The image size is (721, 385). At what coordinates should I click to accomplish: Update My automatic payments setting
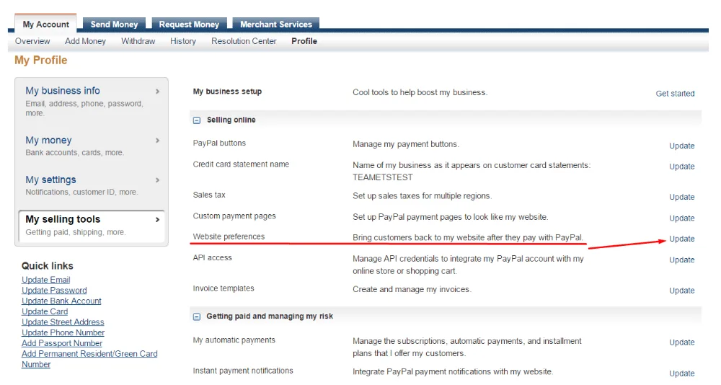click(681, 342)
